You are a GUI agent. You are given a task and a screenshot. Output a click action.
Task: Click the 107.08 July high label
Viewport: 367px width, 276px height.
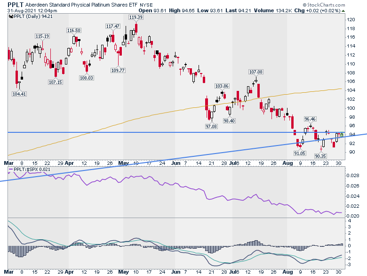pyautogui.click(x=256, y=72)
